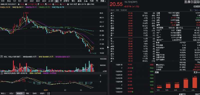
Task: Select the 60分 chart period
Action: [x=38, y=1]
